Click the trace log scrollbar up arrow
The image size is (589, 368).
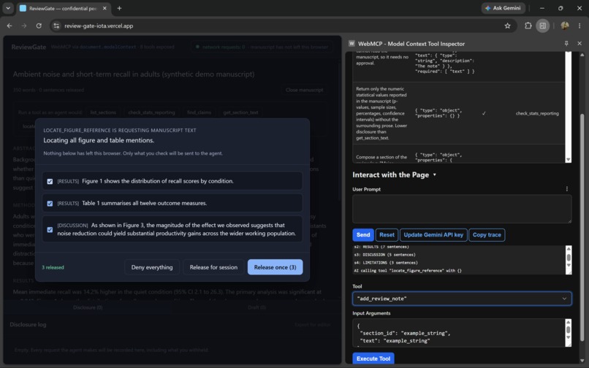click(x=569, y=249)
